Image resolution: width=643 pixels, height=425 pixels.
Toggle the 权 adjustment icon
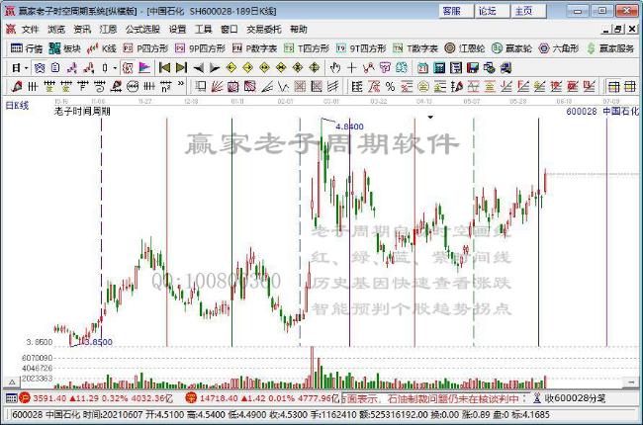tap(128, 67)
